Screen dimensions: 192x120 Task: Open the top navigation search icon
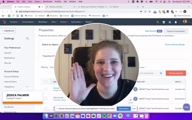coord(158,22)
